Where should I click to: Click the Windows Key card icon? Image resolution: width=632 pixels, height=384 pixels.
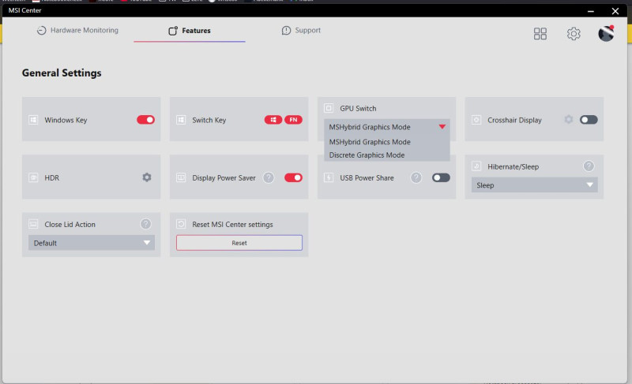click(33, 120)
